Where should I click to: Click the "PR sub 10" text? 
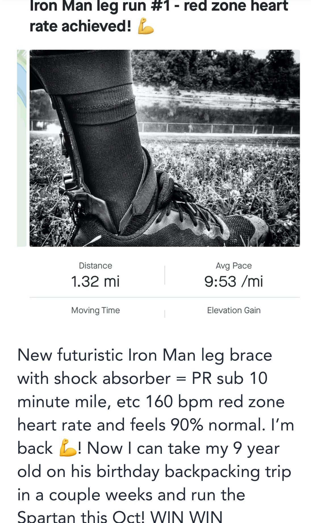click(229, 378)
